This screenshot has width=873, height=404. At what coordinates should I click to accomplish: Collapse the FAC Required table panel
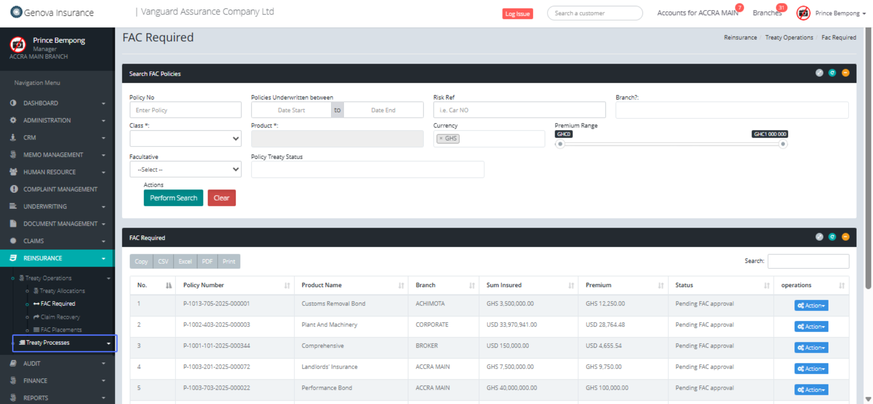(845, 237)
